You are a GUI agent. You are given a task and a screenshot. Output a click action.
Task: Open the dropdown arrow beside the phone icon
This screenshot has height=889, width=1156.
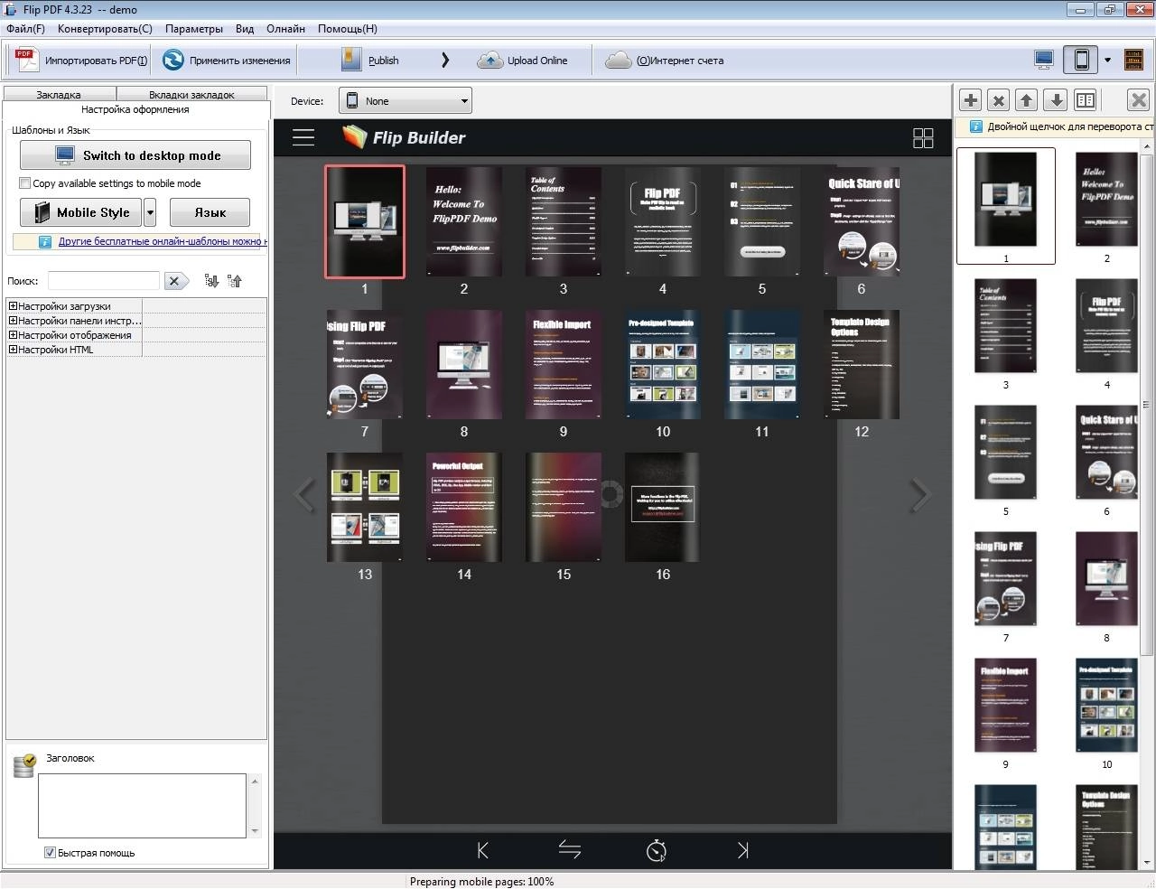click(1107, 61)
